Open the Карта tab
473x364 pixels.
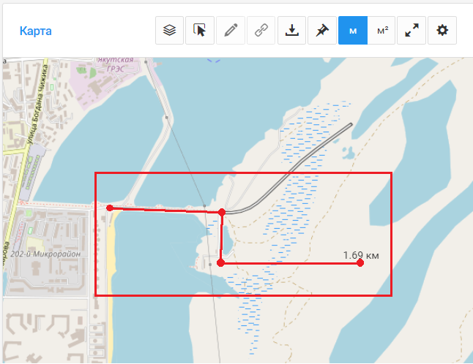click(35, 31)
